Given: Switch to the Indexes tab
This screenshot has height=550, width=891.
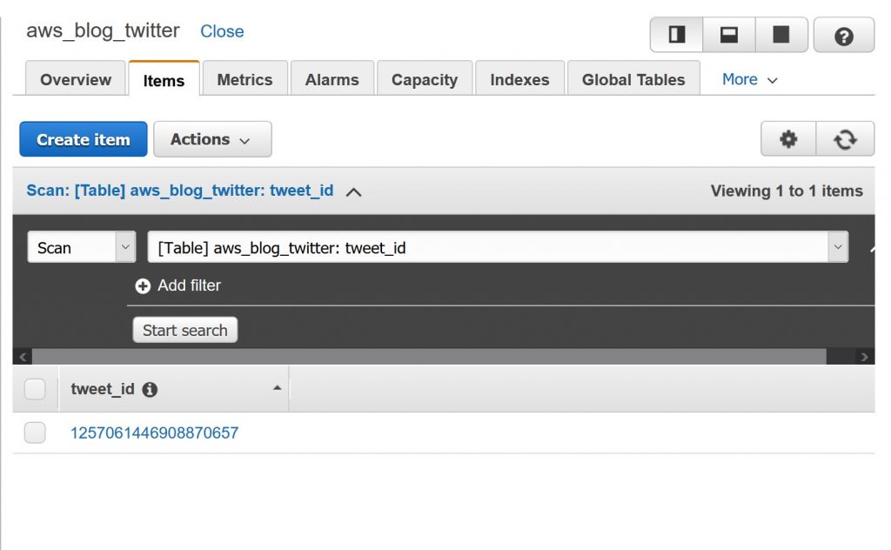Looking at the screenshot, I should (519, 79).
